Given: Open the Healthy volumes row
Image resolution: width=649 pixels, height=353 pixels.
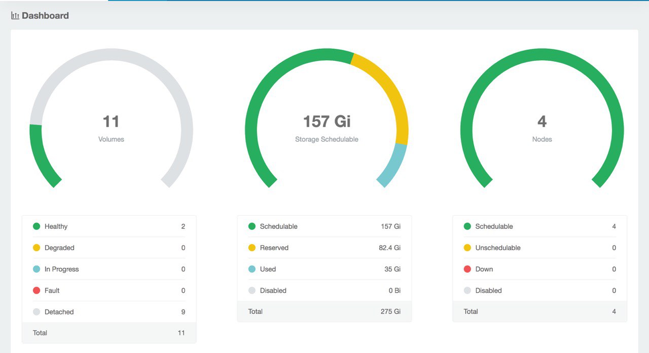Looking at the screenshot, I should tap(109, 226).
